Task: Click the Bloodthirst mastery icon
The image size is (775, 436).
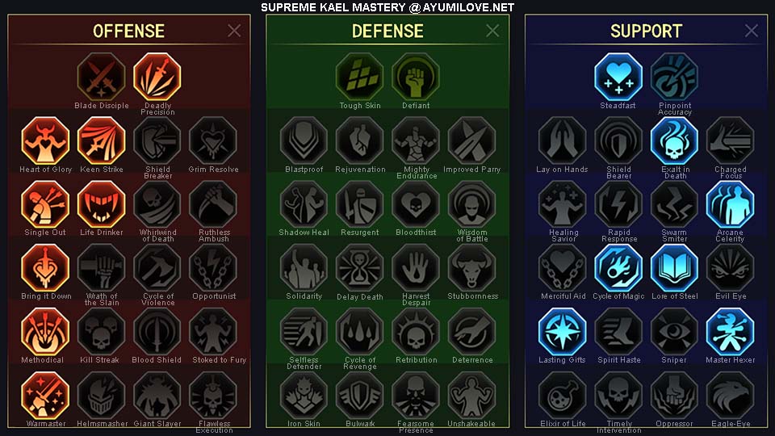Action: 416,204
